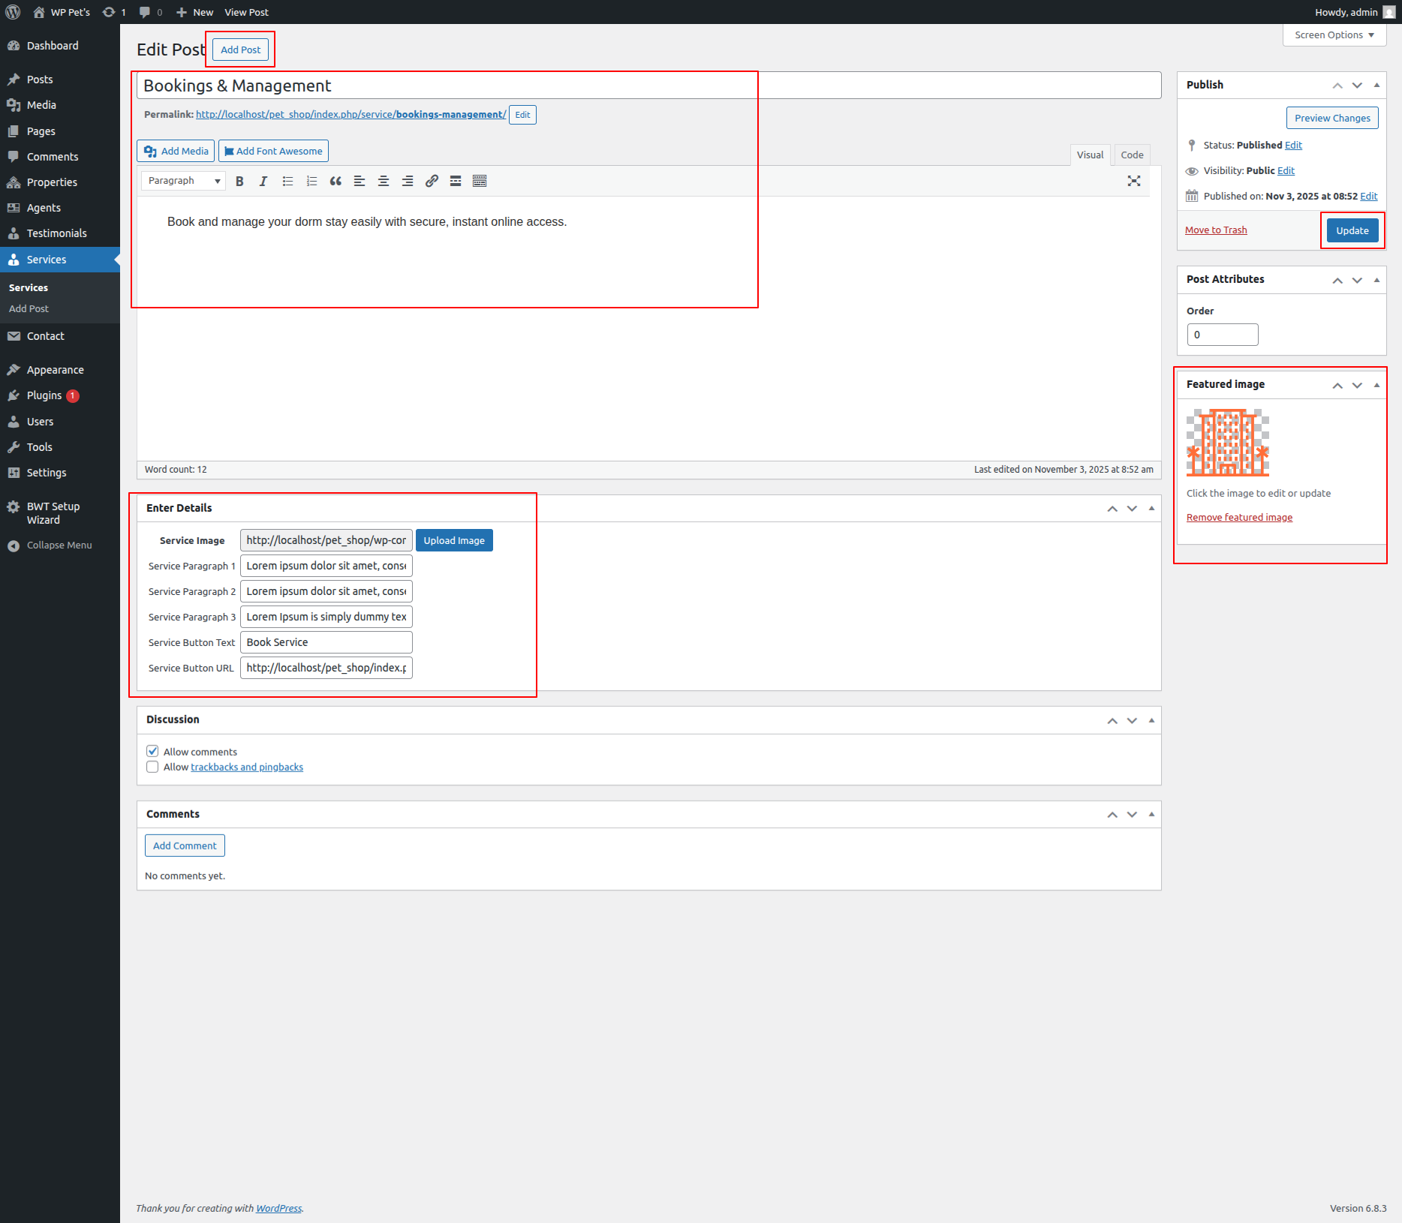Screen dimensions: 1402x1223
Task: Click the featured image thumbnail
Action: coord(1227,443)
